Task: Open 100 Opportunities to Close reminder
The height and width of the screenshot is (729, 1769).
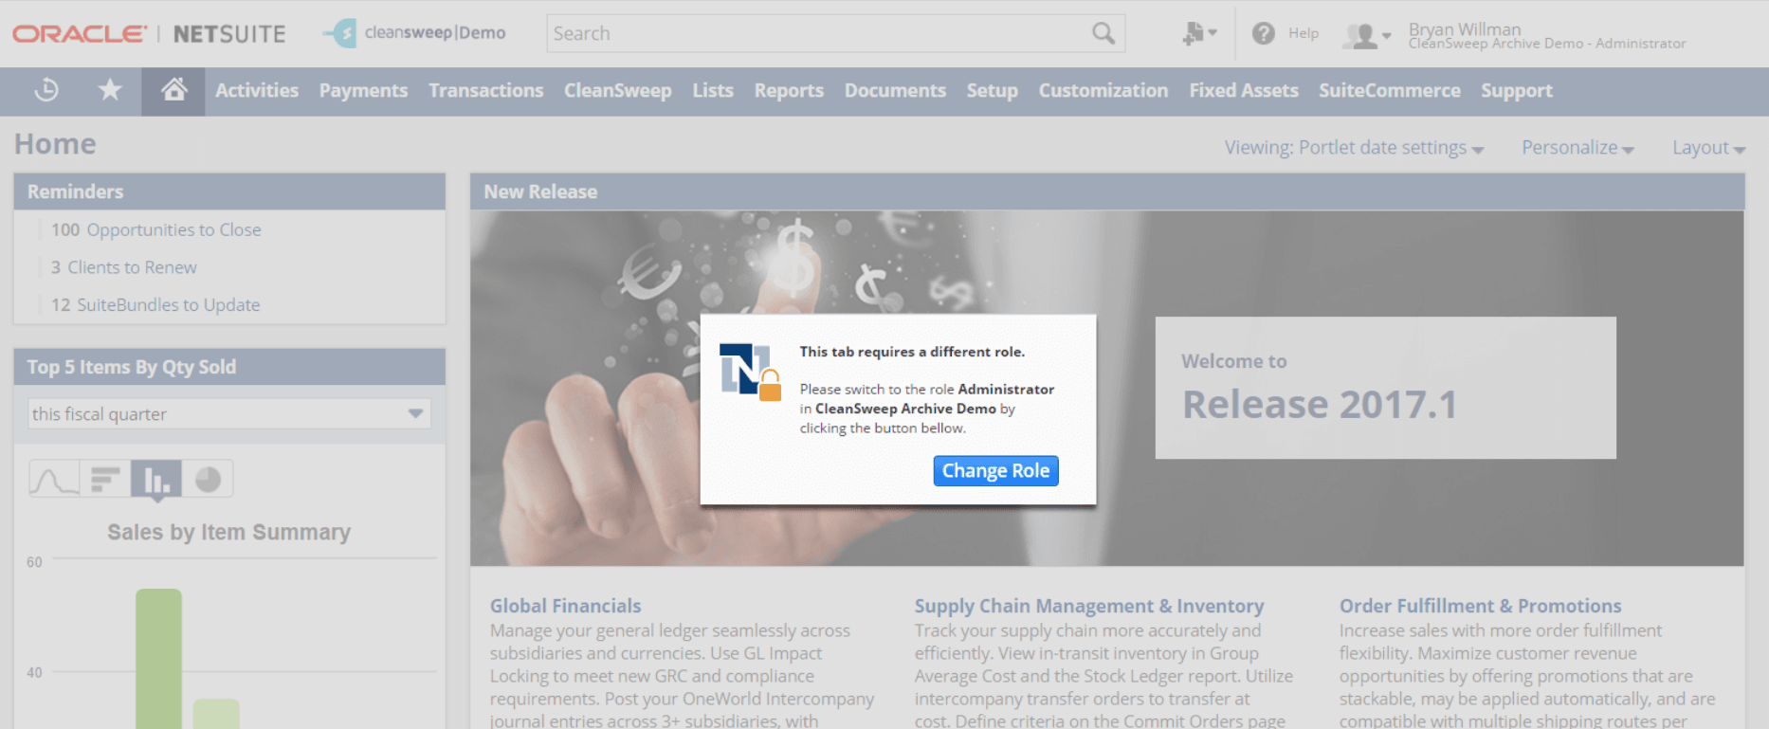Action: 156,229
